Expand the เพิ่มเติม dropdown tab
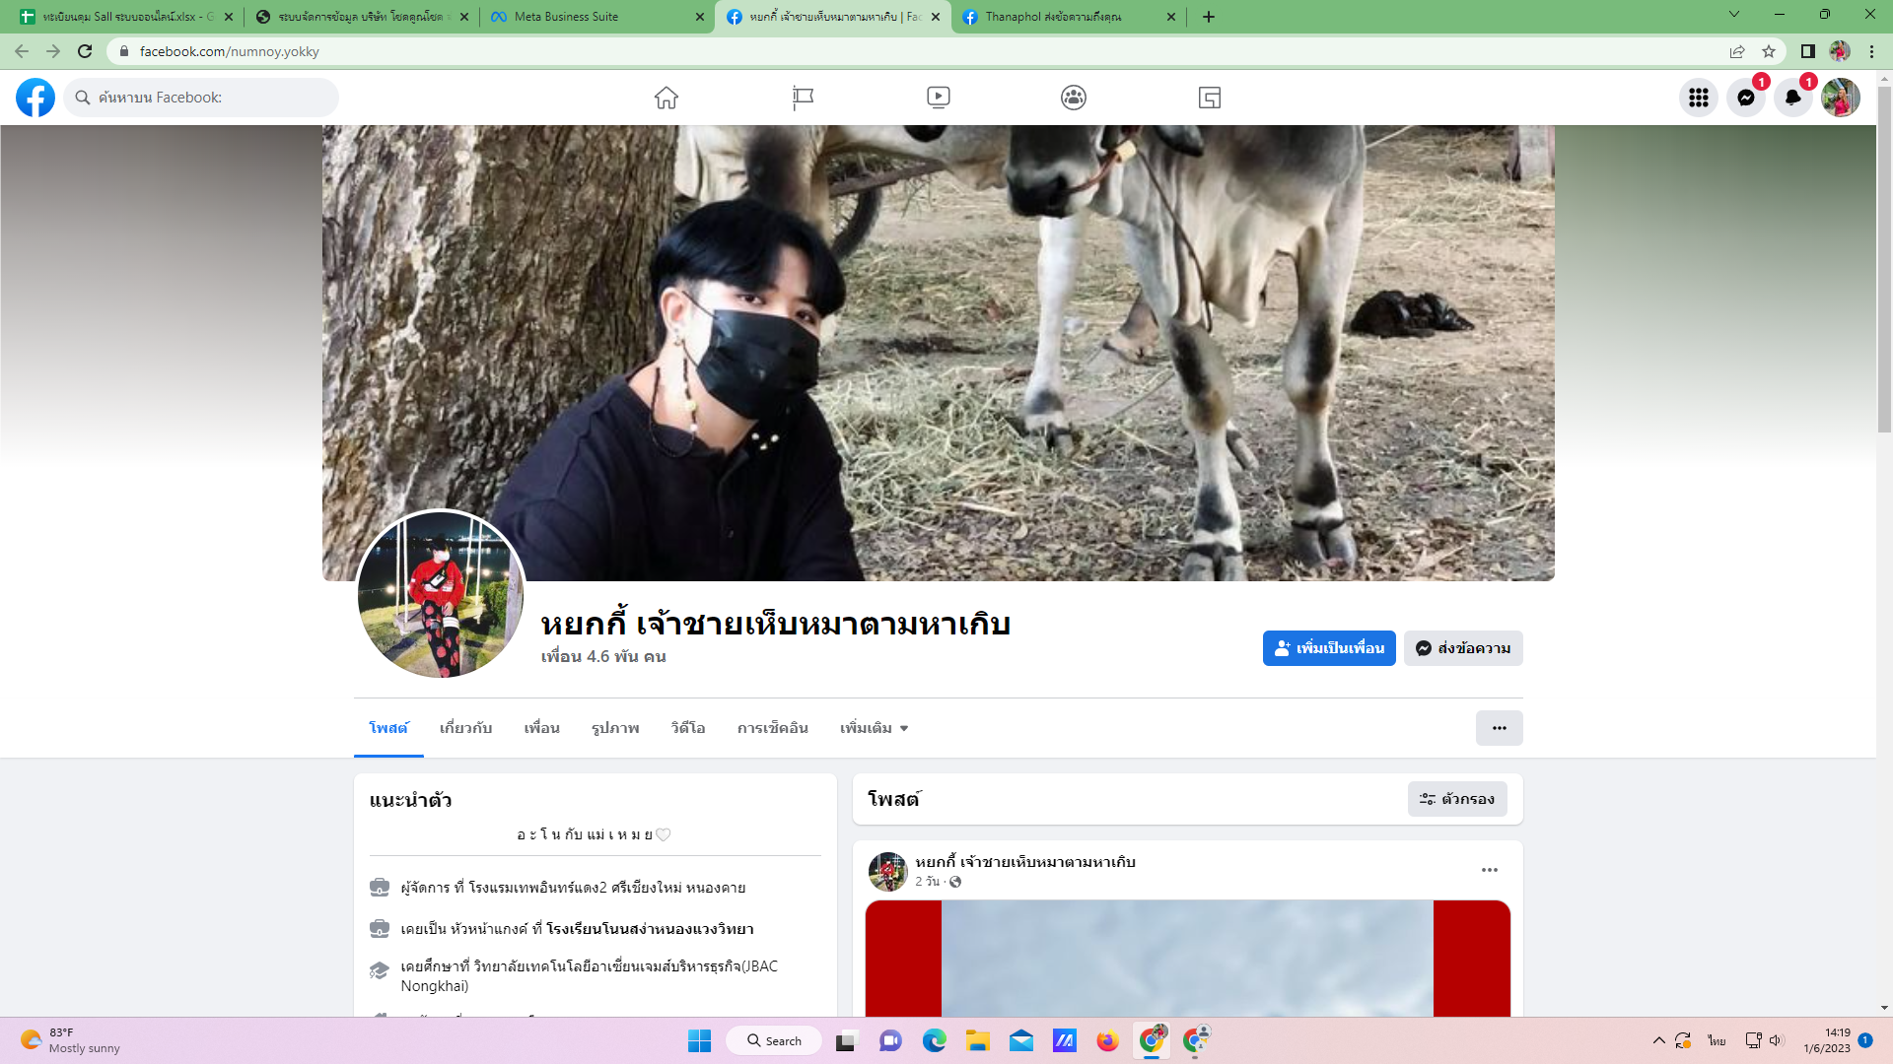 coord(874,728)
